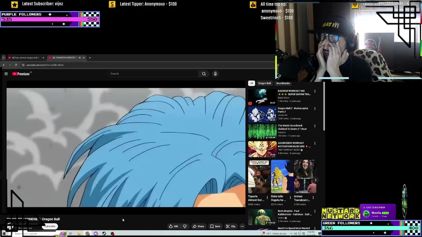The width and height of the screenshot is (422, 237).
Task: Save video to a playlist
Action: (215, 226)
